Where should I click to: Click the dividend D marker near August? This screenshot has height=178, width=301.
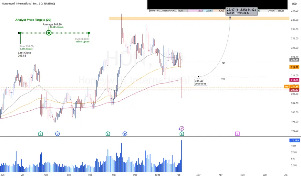coord(57,134)
